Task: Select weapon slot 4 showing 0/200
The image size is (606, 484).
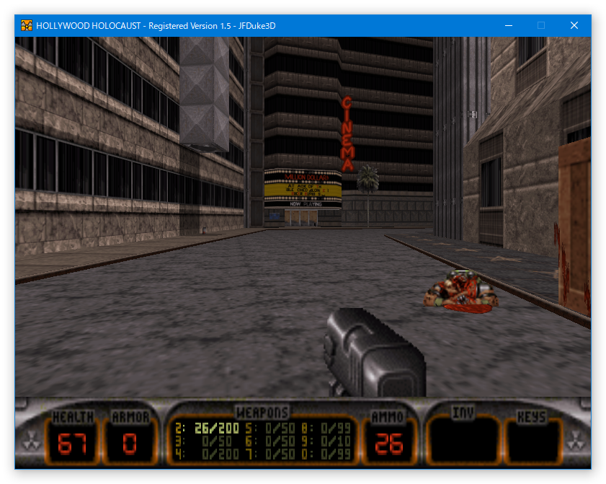Action: tap(207, 454)
